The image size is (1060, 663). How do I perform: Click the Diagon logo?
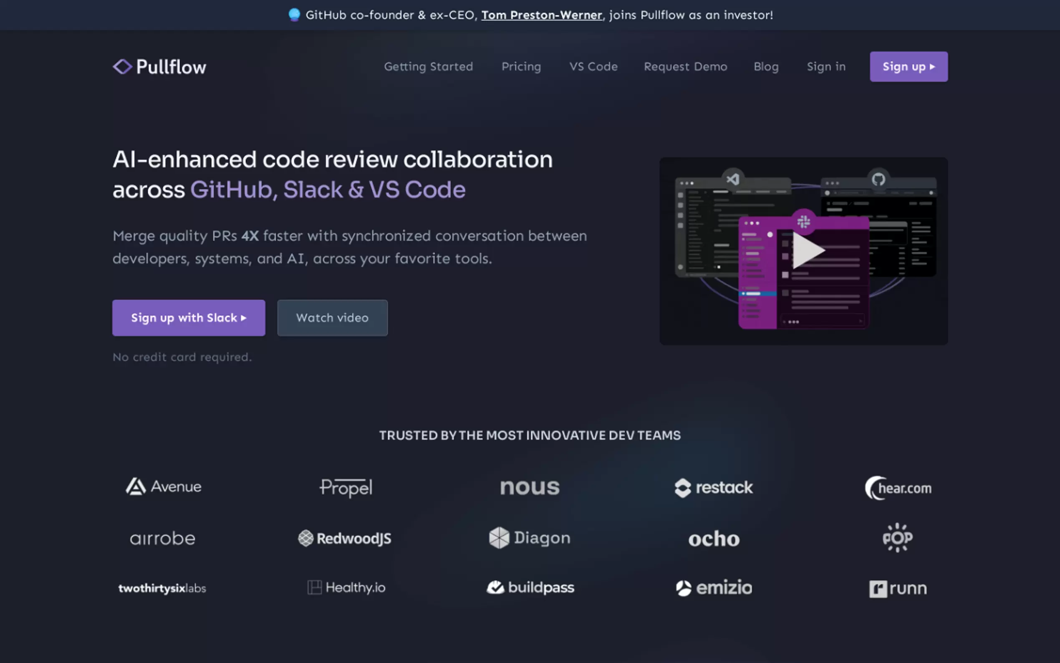pos(529,538)
